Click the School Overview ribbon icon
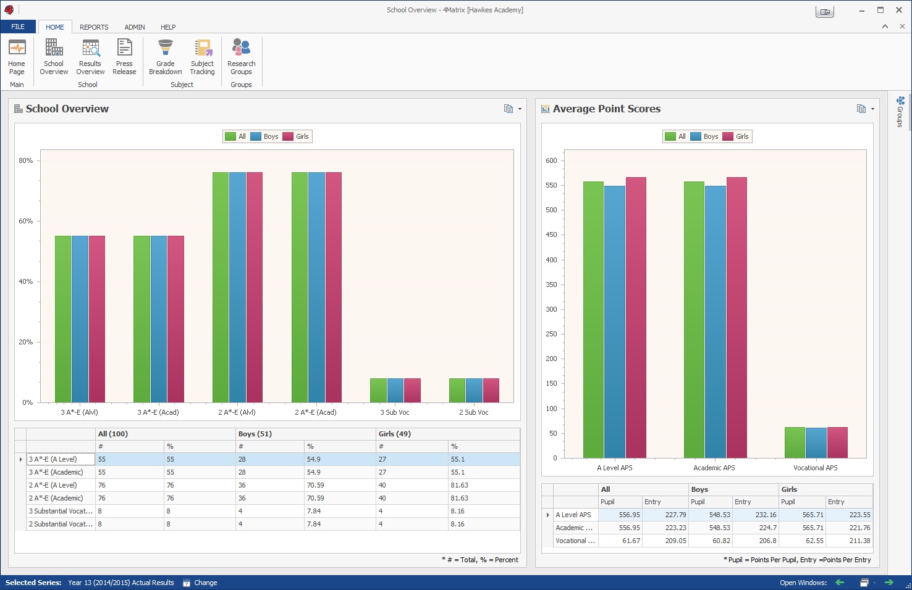This screenshot has height=590, width=912. [x=54, y=57]
